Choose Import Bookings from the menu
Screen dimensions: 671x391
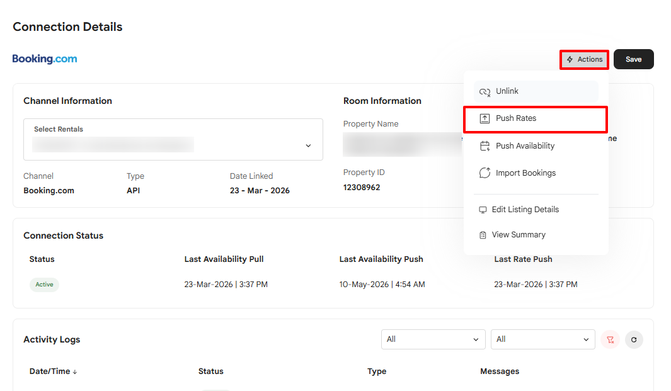(536, 173)
